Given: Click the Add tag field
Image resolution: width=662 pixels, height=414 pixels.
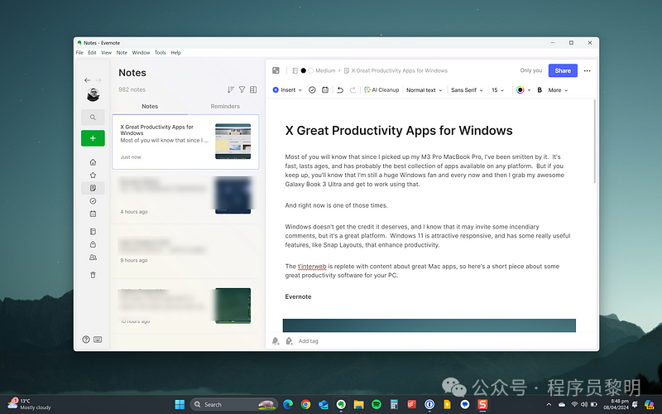Looking at the screenshot, I should point(308,341).
